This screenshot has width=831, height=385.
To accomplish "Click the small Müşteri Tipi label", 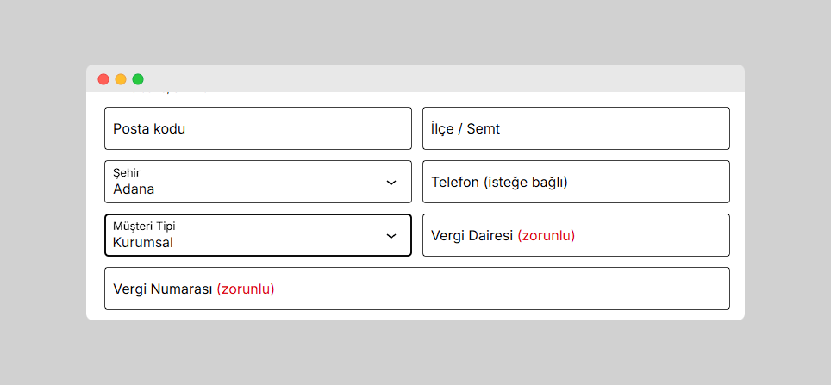I will (x=144, y=227).
